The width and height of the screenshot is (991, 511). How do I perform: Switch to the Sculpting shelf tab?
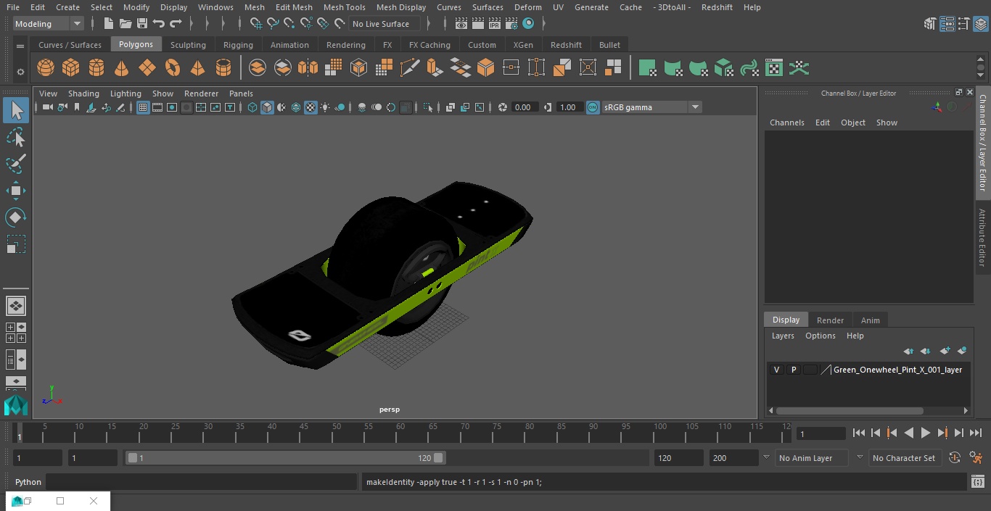coord(188,45)
